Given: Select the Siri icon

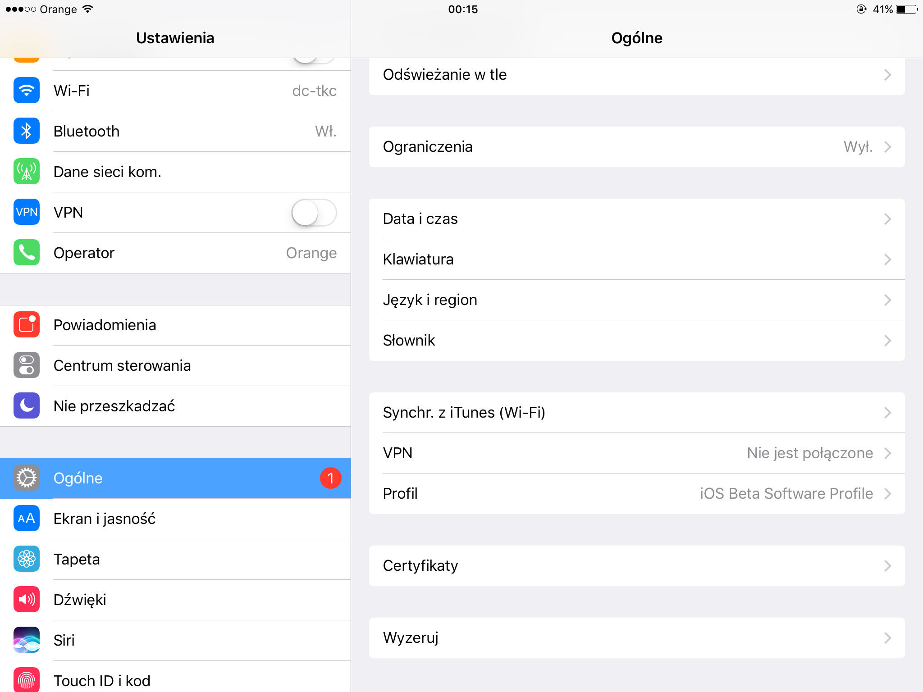Looking at the screenshot, I should pyautogui.click(x=27, y=640).
